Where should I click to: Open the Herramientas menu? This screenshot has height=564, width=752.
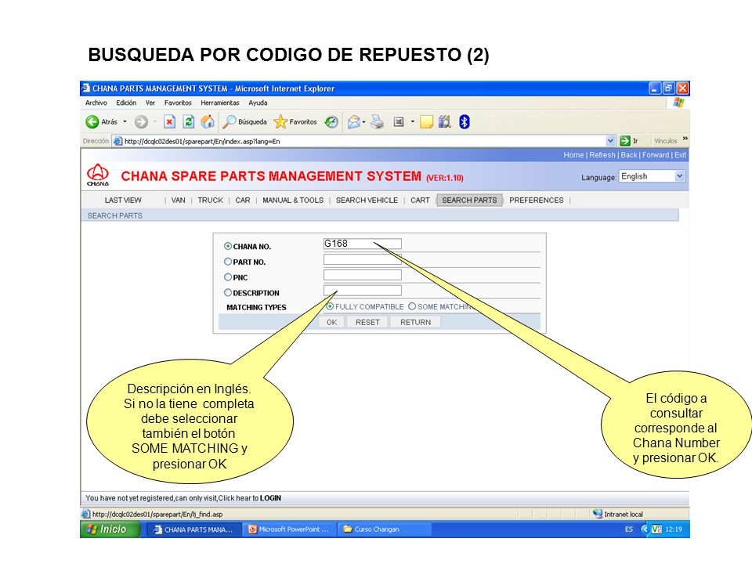(x=219, y=103)
